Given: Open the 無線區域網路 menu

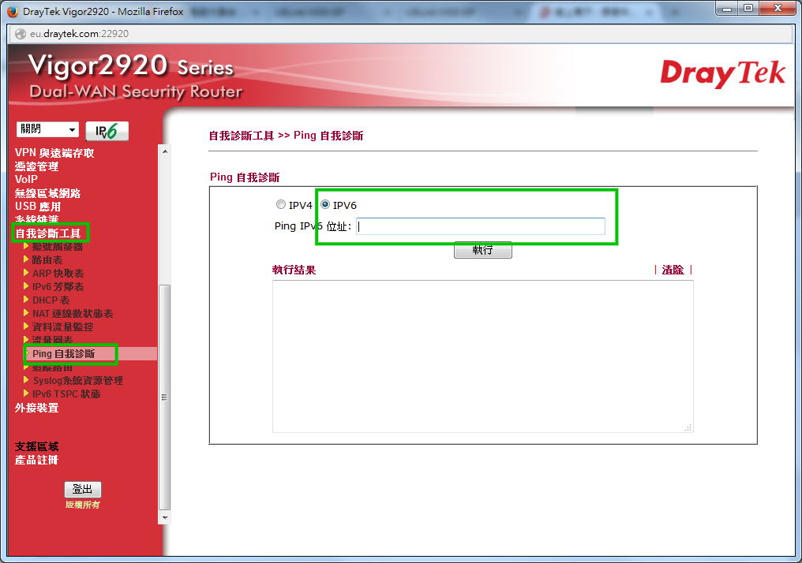Looking at the screenshot, I should point(47,193).
